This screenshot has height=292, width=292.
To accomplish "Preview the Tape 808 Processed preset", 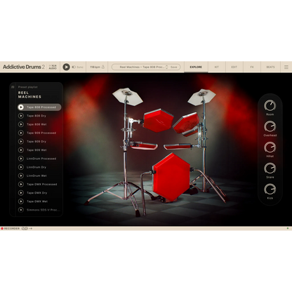I will (21, 107).
